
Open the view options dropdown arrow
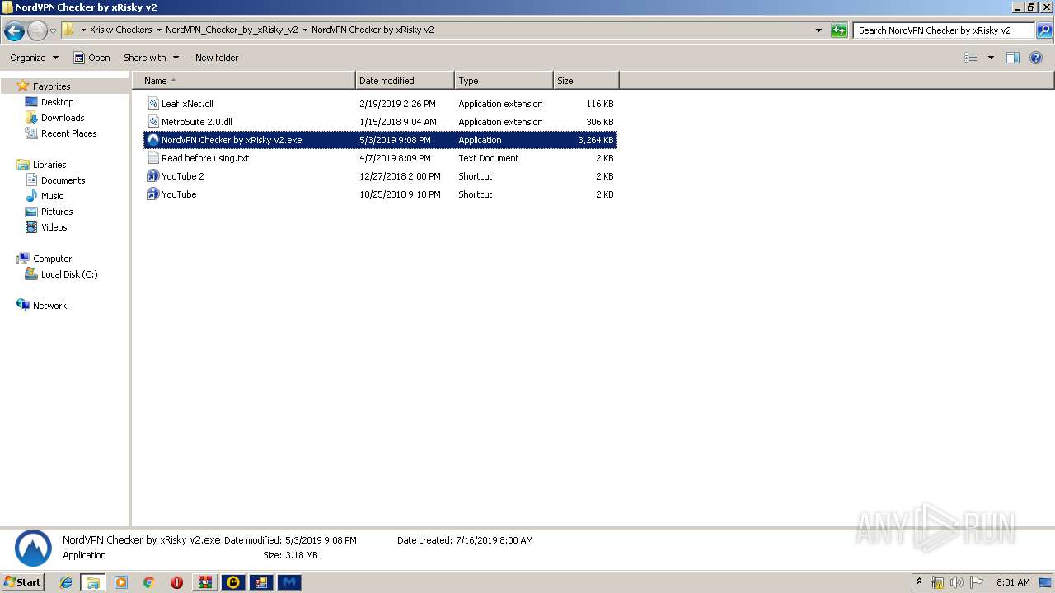[991, 58]
